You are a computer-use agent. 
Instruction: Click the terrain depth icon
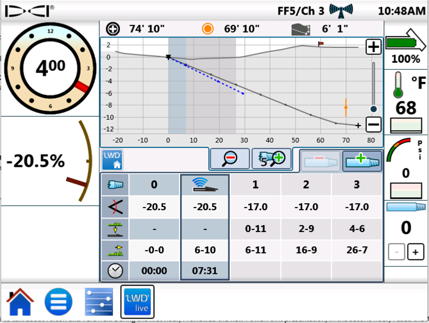point(301,29)
